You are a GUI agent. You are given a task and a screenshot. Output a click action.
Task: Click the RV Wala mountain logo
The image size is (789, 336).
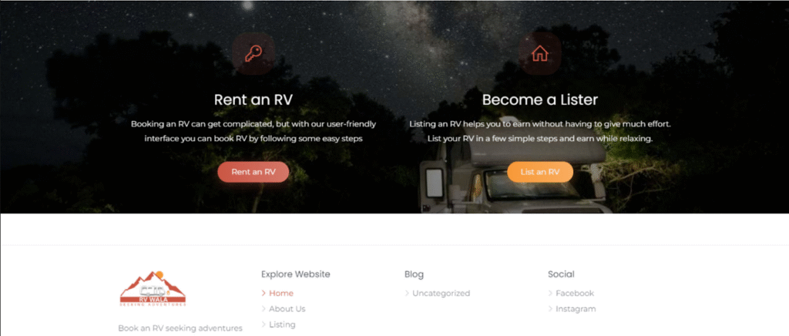point(153,289)
